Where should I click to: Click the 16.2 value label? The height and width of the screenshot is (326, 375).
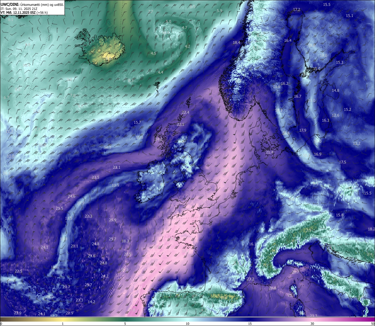[284, 84]
